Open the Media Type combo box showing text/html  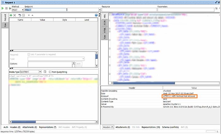(31, 72)
